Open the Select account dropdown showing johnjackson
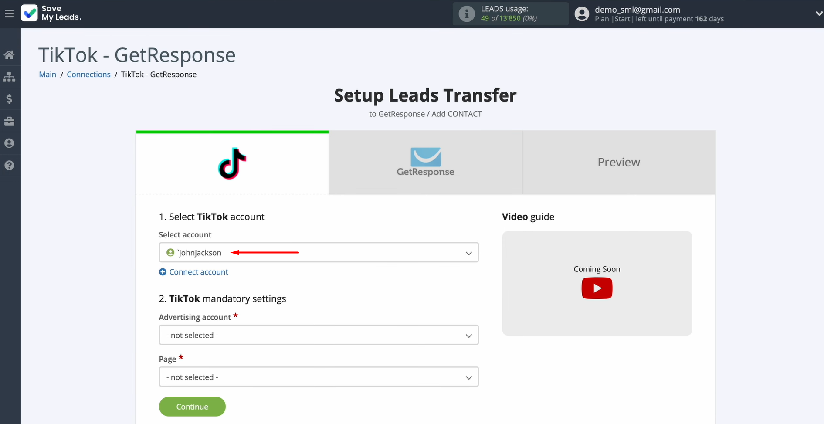 319,252
